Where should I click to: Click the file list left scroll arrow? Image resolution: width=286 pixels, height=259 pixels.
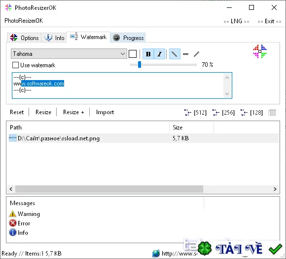[x=11, y=189]
